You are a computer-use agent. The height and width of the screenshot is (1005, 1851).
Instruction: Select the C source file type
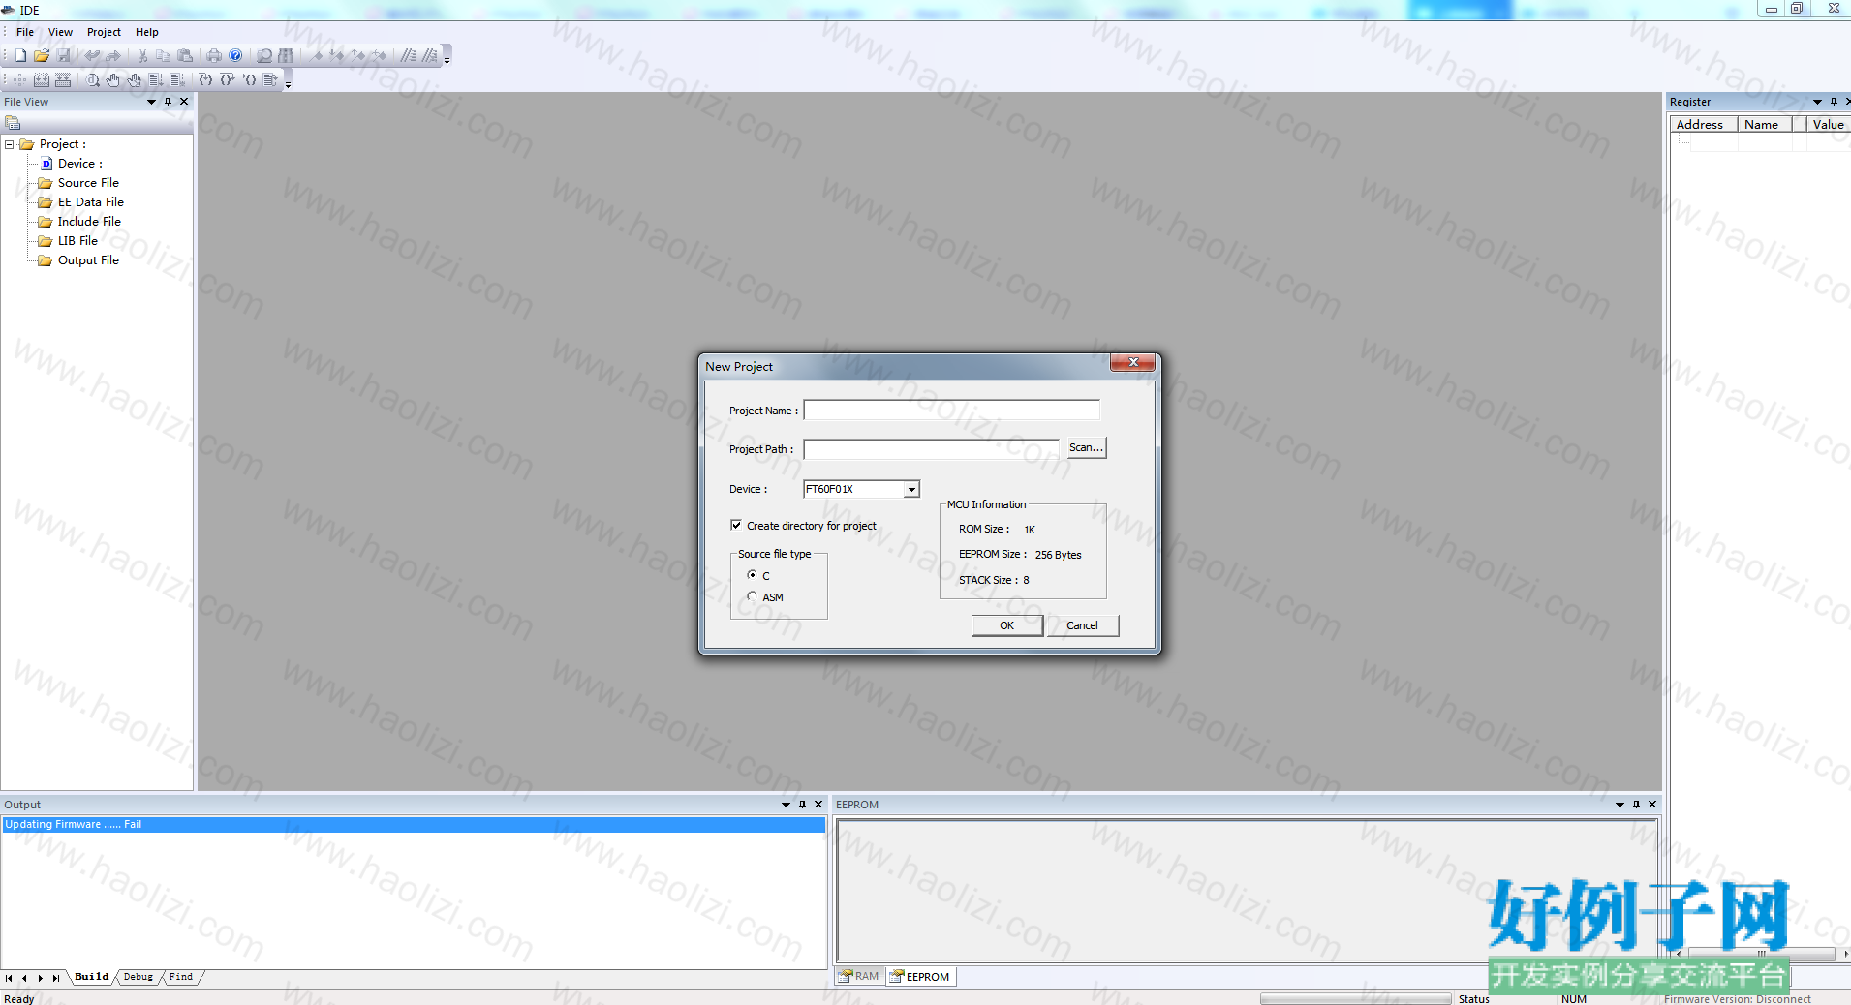752,575
